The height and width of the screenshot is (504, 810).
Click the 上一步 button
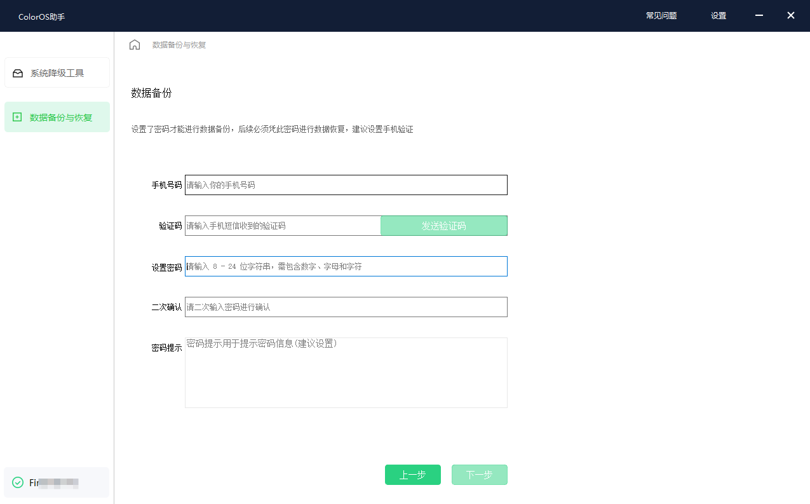[412, 475]
